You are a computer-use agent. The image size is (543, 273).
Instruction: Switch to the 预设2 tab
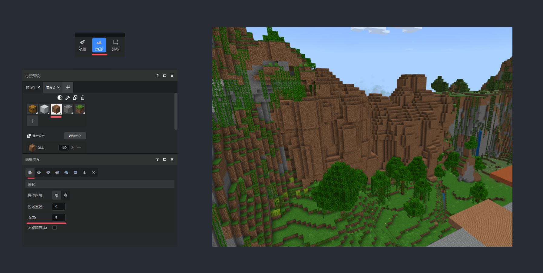click(x=50, y=87)
